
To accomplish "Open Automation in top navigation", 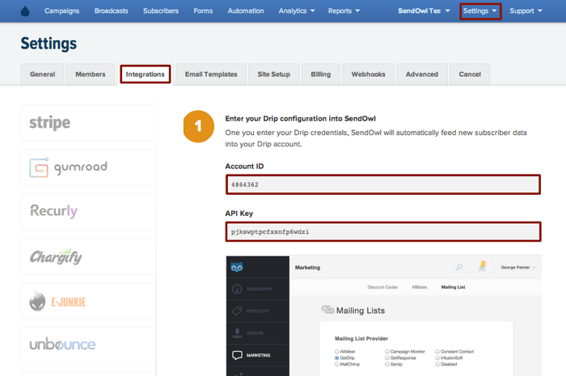I will (246, 11).
